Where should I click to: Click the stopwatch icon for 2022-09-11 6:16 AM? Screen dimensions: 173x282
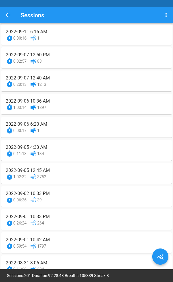10,38
